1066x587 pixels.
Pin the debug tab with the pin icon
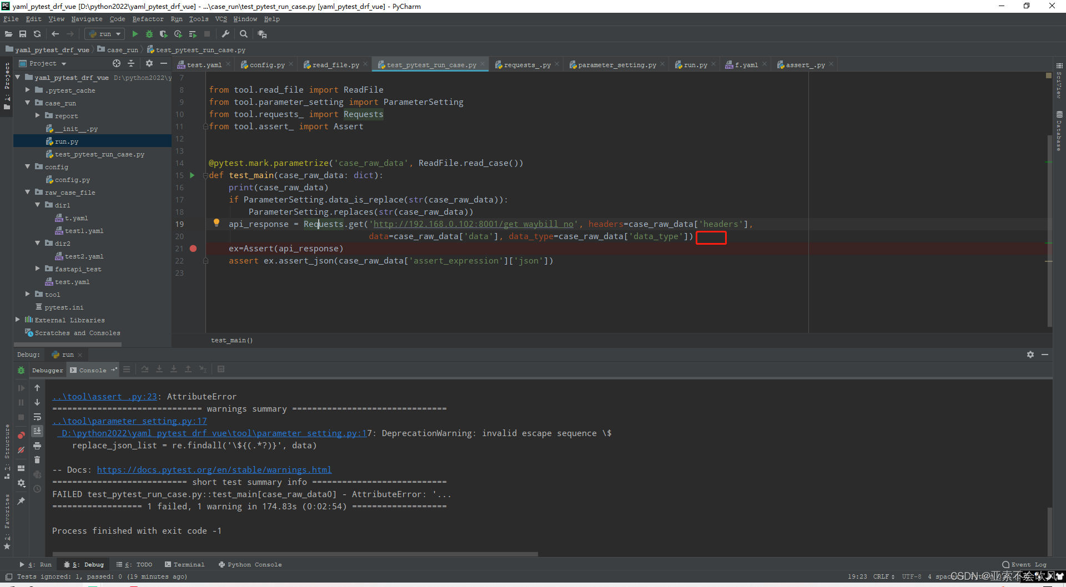coord(21,500)
